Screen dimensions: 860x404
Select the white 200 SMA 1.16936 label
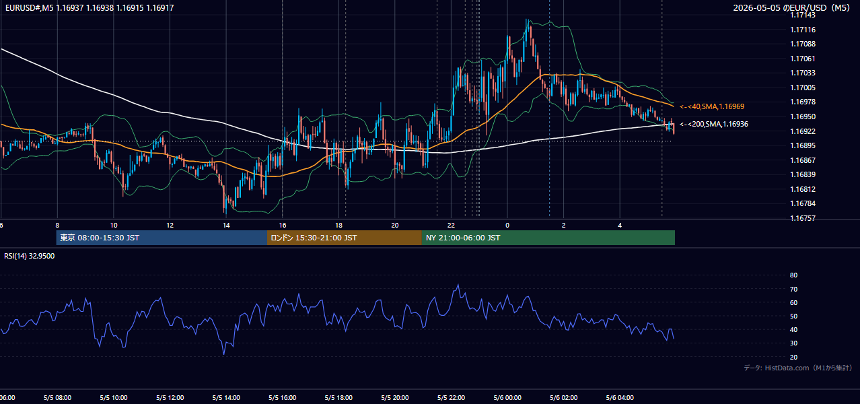[714, 124]
